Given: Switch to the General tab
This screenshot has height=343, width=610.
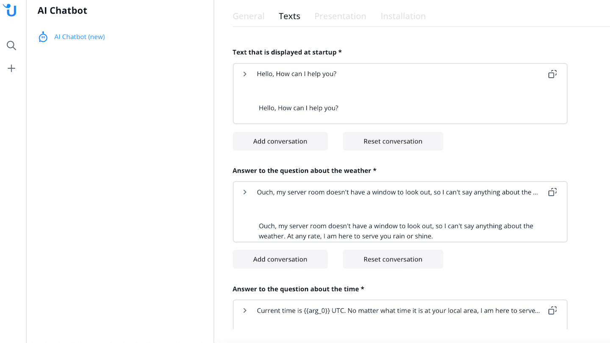Looking at the screenshot, I should click(249, 16).
